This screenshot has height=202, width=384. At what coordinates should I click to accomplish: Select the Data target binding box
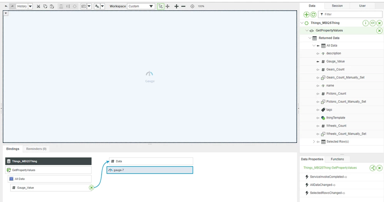[151, 161]
